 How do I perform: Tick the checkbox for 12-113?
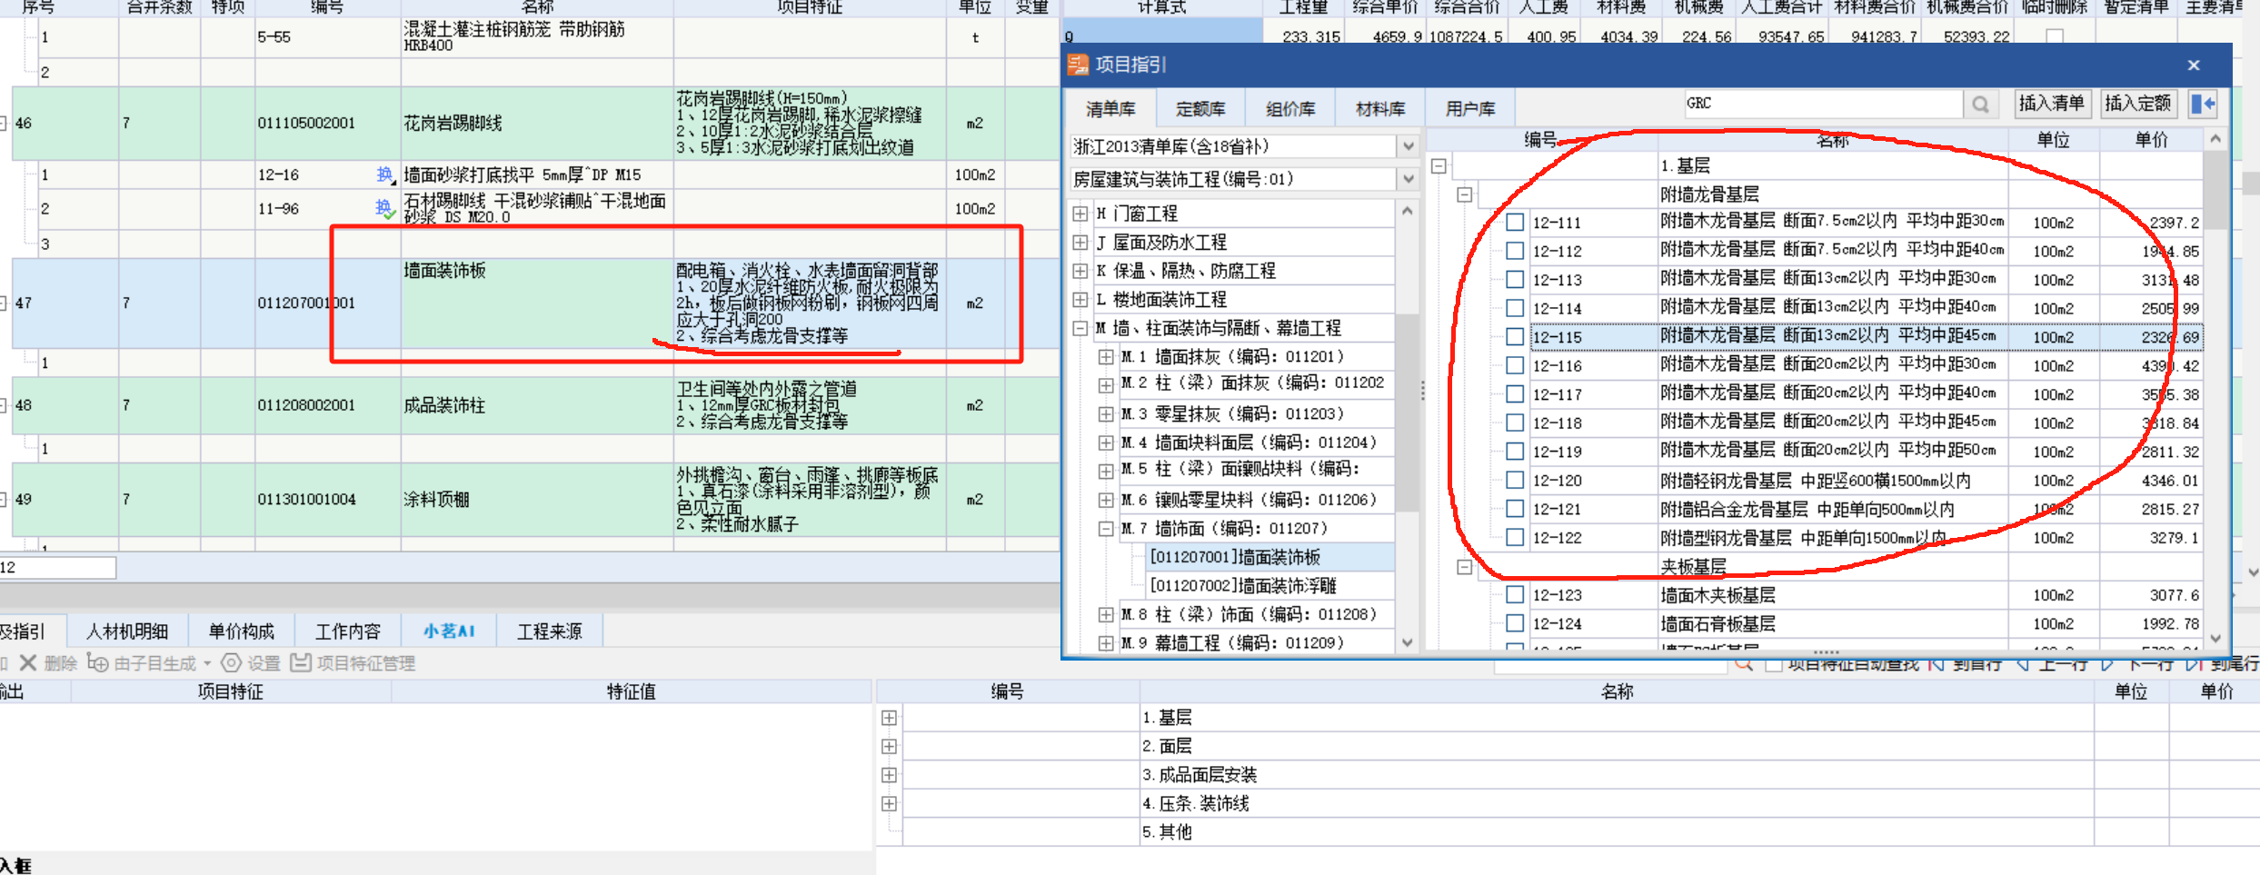click(1515, 280)
